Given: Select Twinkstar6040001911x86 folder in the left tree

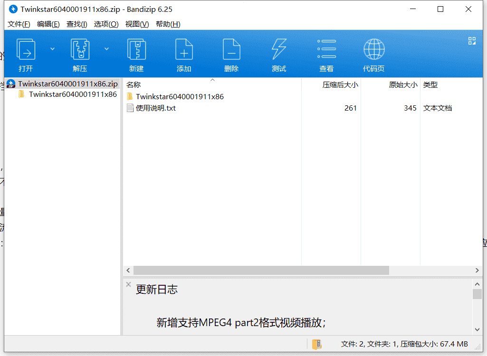Looking at the screenshot, I should tap(67, 94).
